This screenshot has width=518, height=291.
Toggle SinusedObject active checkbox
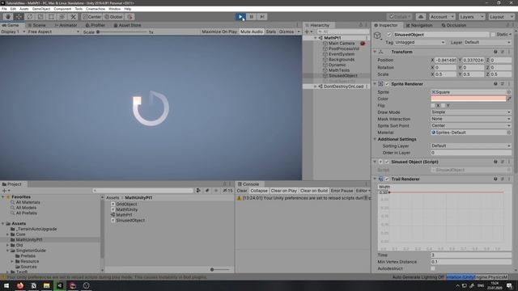pyautogui.click(x=389, y=35)
